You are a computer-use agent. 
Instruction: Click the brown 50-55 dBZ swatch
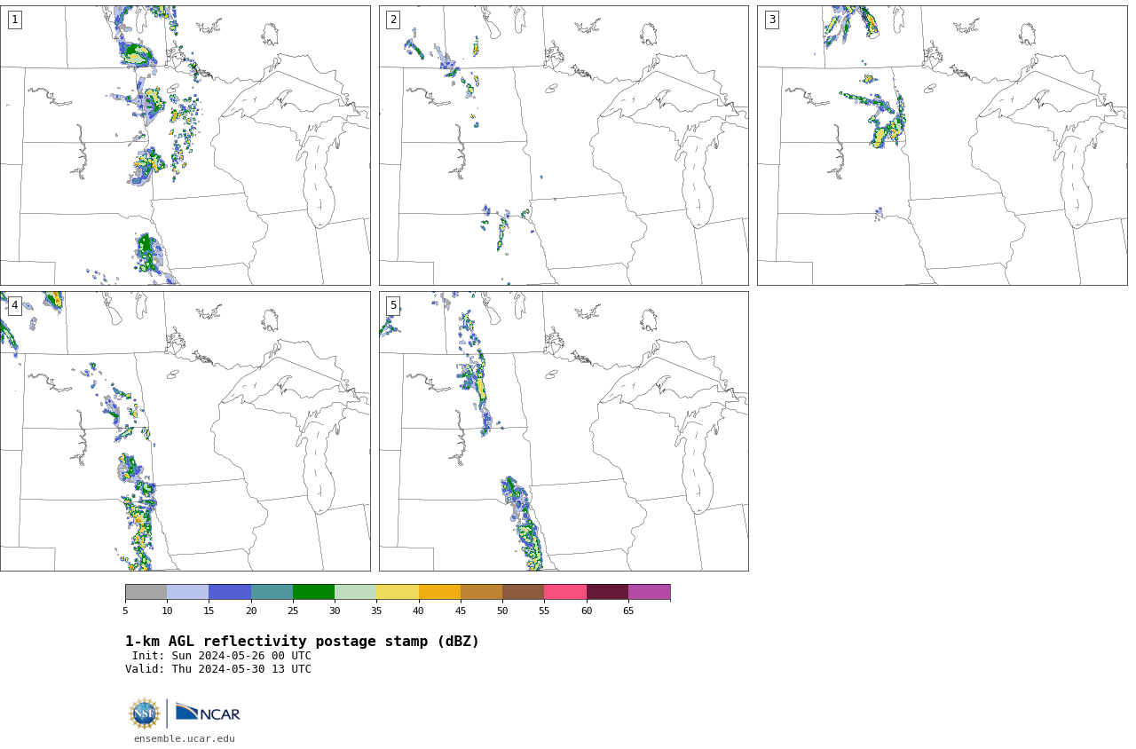pyautogui.click(x=524, y=592)
